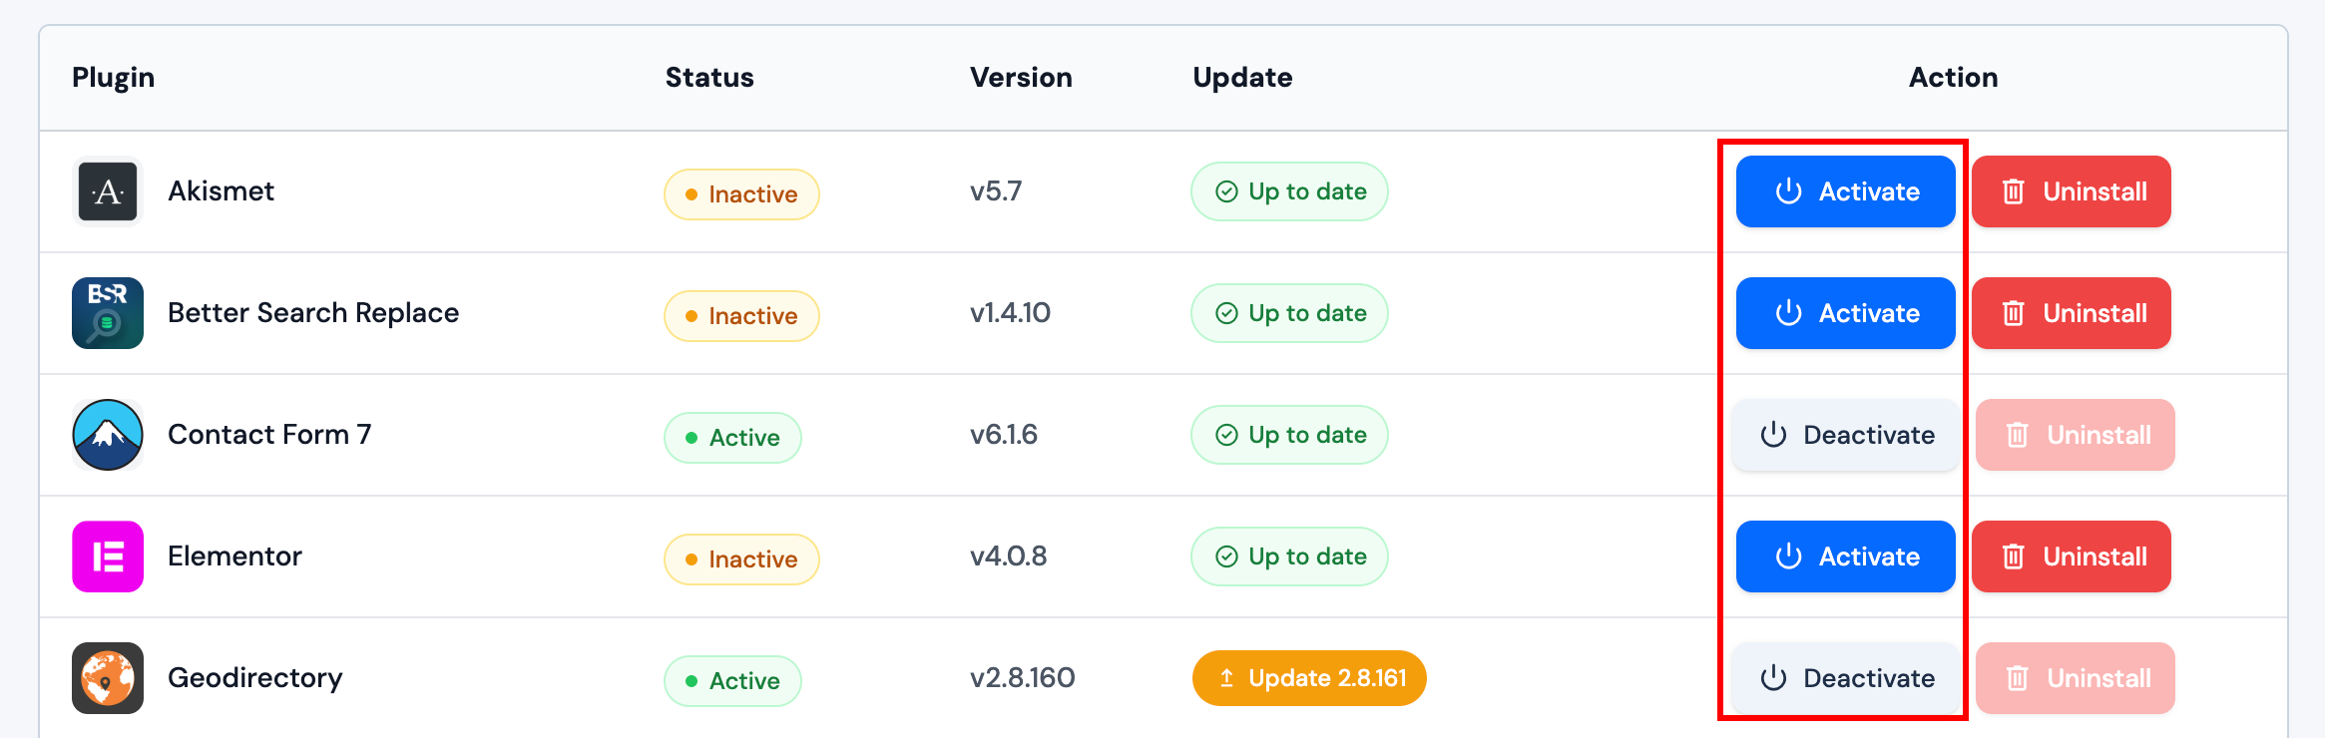Viewport: 2325px width, 738px height.
Task: Click the Active status badge for Geodirectory
Action: pos(732,681)
